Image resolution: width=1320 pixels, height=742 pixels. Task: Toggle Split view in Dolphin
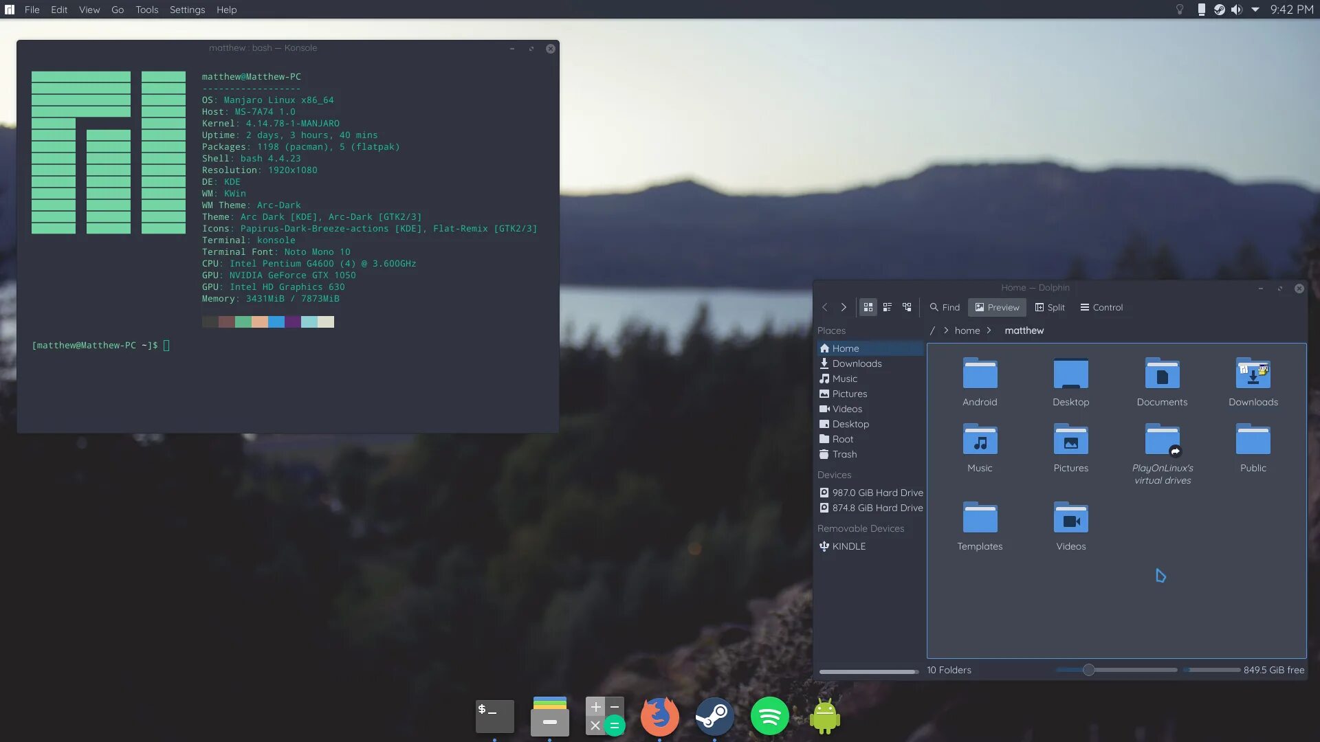[x=1050, y=307]
